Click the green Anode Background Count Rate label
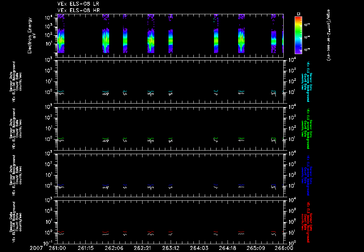Viewport: 364px width, 252px height. pyautogui.click(x=307, y=128)
